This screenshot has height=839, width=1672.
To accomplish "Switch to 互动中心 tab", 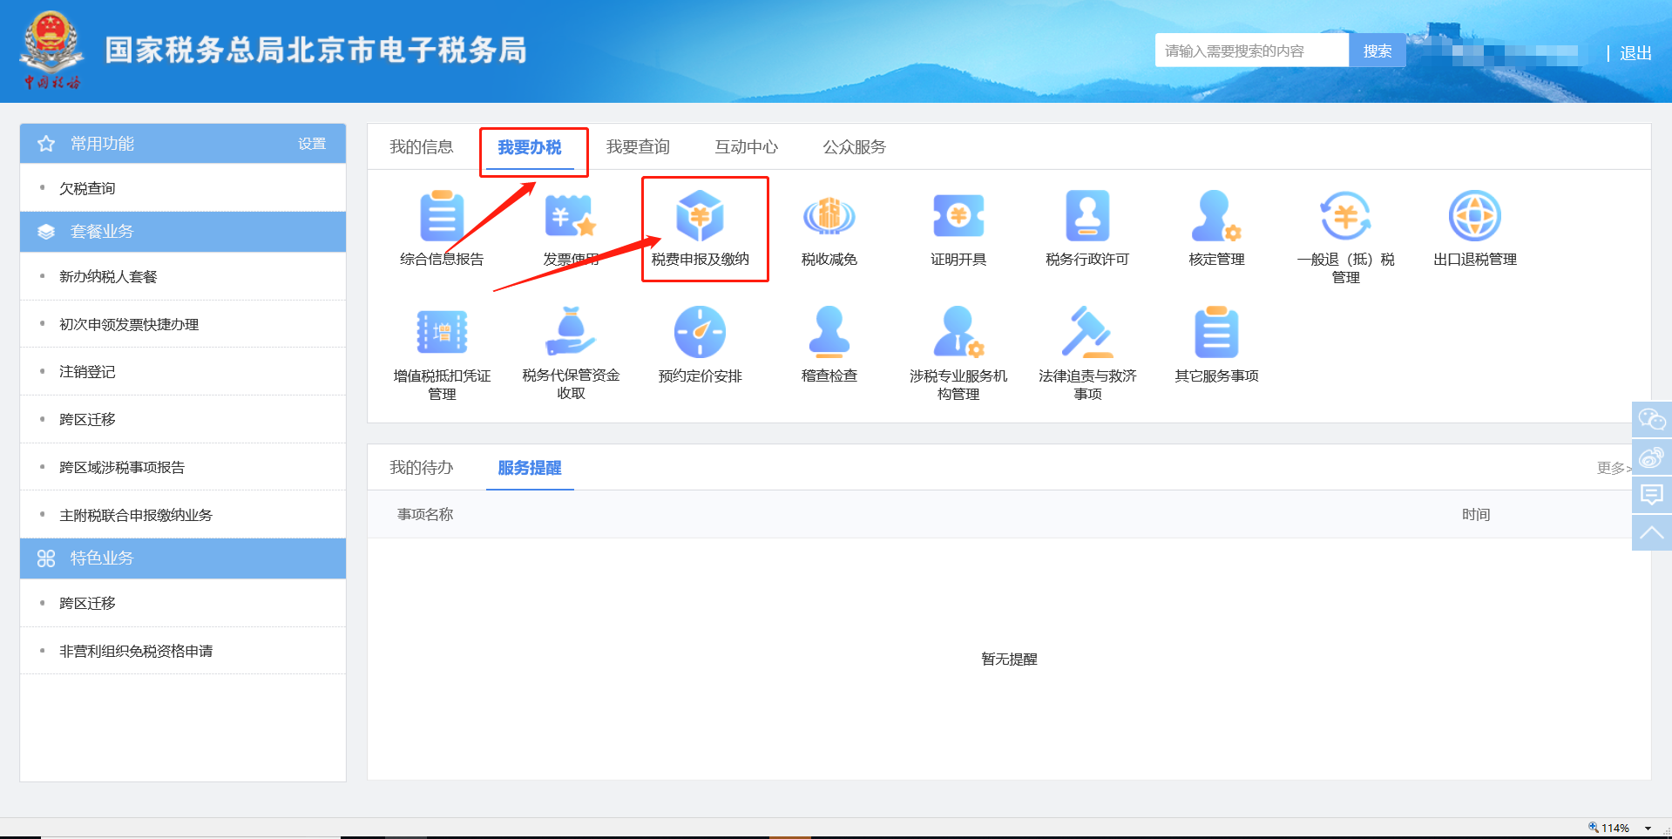I will (746, 147).
